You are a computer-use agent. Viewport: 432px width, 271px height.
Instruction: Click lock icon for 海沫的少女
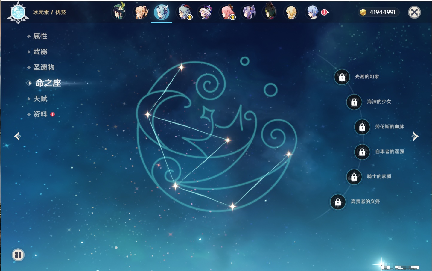(354, 102)
